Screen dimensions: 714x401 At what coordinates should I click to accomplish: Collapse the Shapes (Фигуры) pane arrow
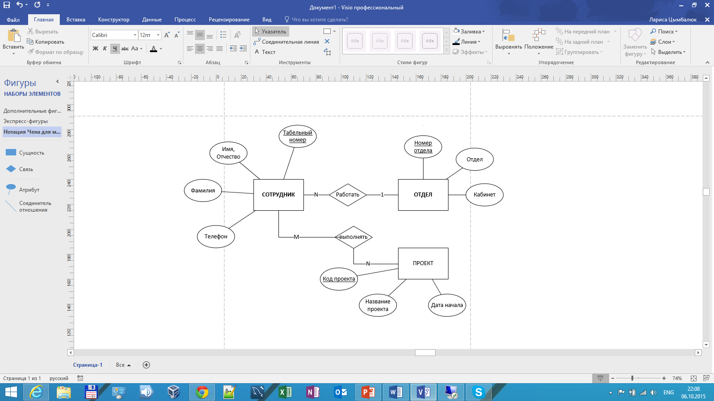pos(58,82)
